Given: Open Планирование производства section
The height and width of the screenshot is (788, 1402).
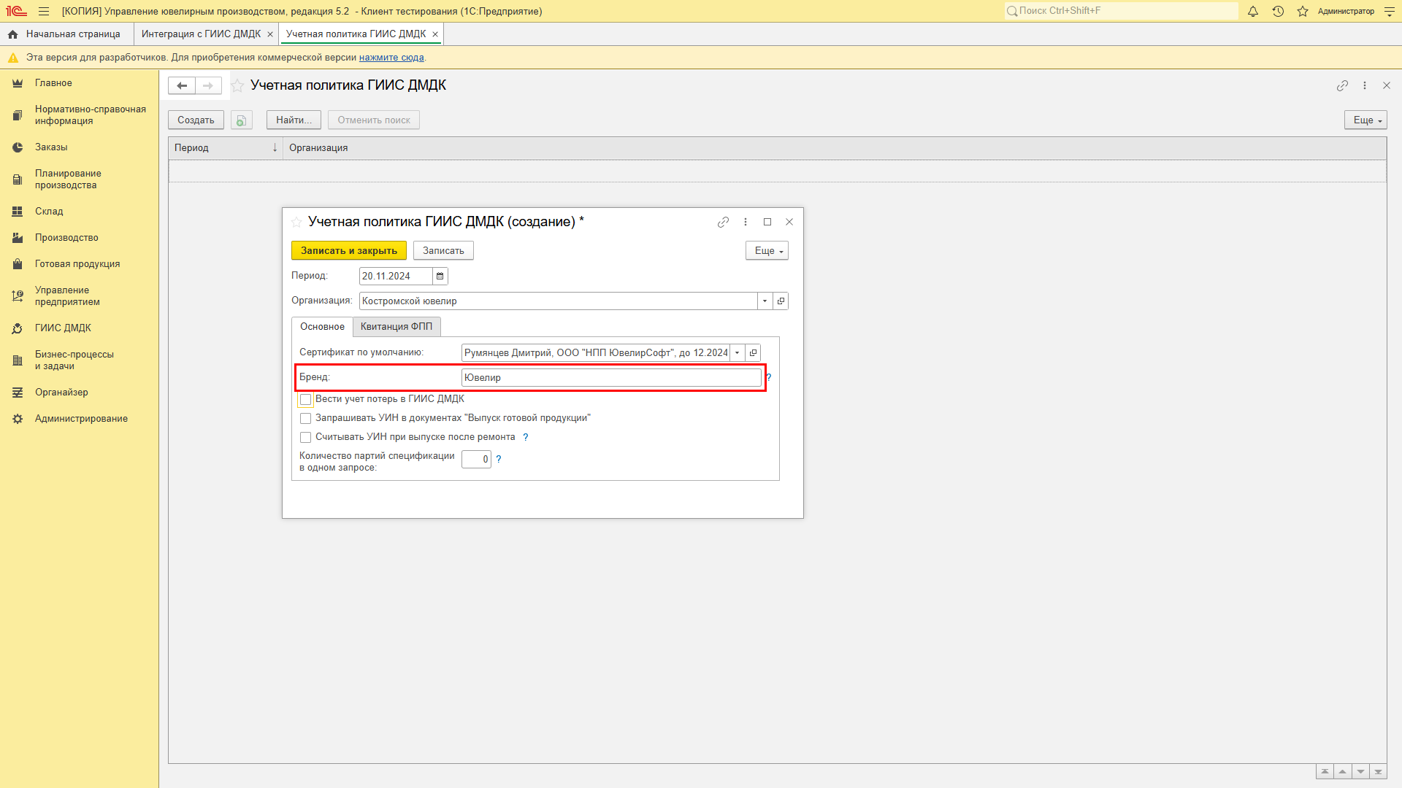Looking at the screenshot, I should [x=68, y=179].
